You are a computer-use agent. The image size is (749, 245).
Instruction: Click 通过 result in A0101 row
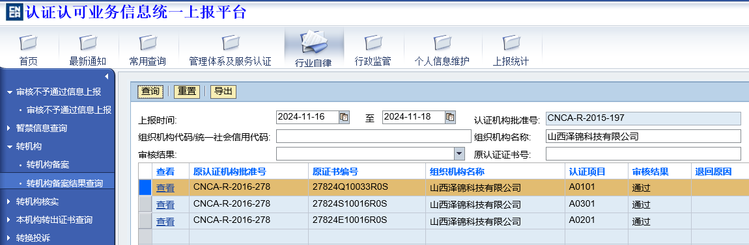(642, 188)
